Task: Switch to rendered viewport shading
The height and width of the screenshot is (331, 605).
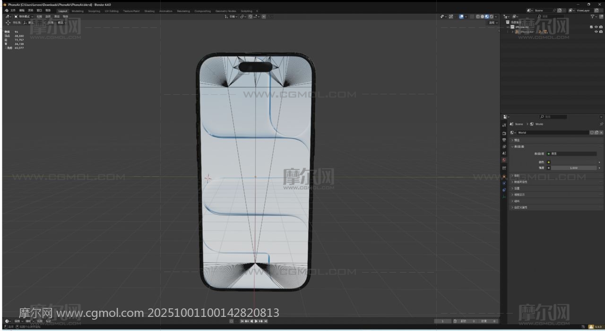Action: click(491, 17)
